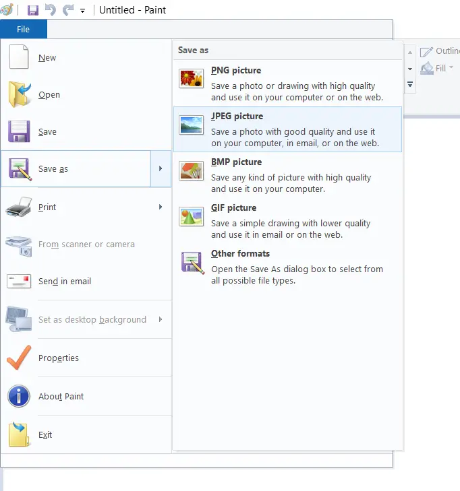Click the flower thumbnail for PNG picture
The image size is (460, 491).
point(192,78)
